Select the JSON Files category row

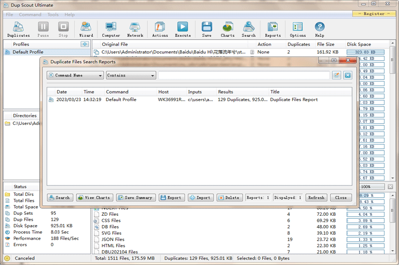240,239
